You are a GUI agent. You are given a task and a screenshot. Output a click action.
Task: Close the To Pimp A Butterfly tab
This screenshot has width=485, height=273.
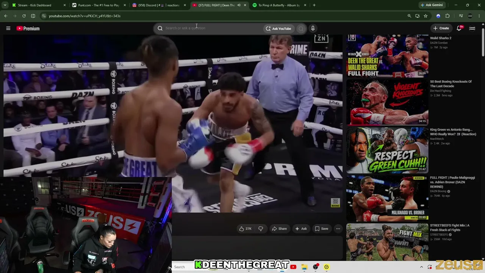tap(305, 5)
